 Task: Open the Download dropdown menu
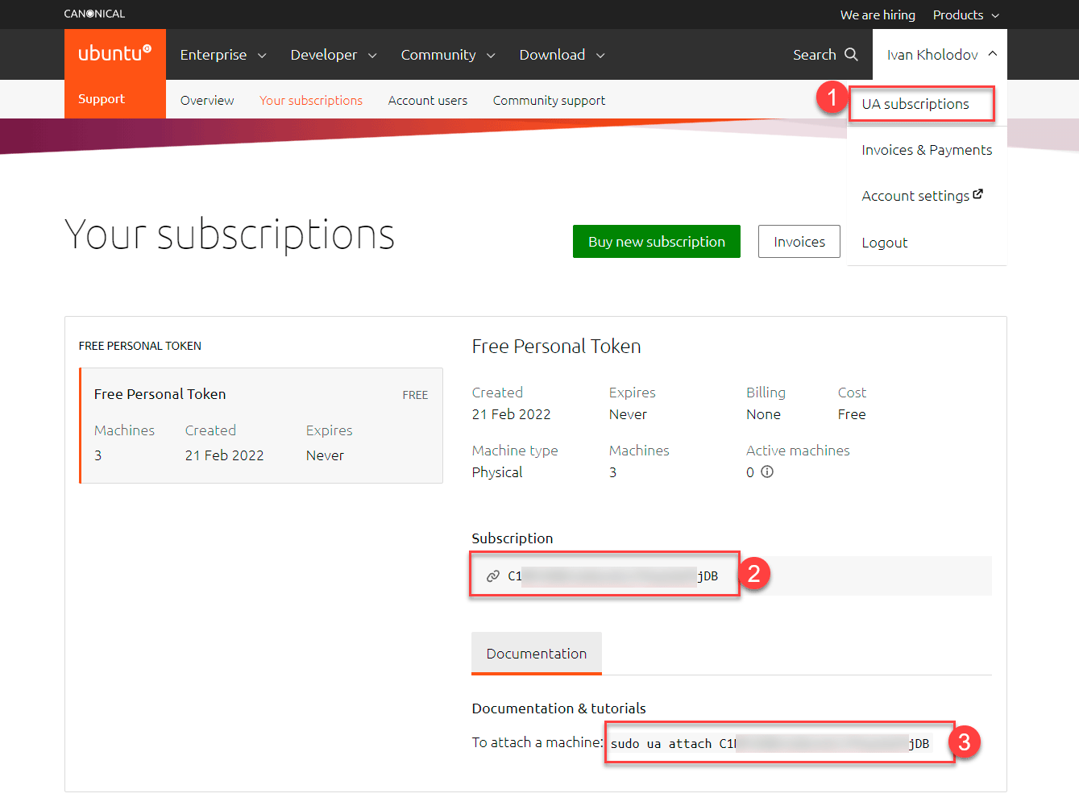(x=562, y=55)
